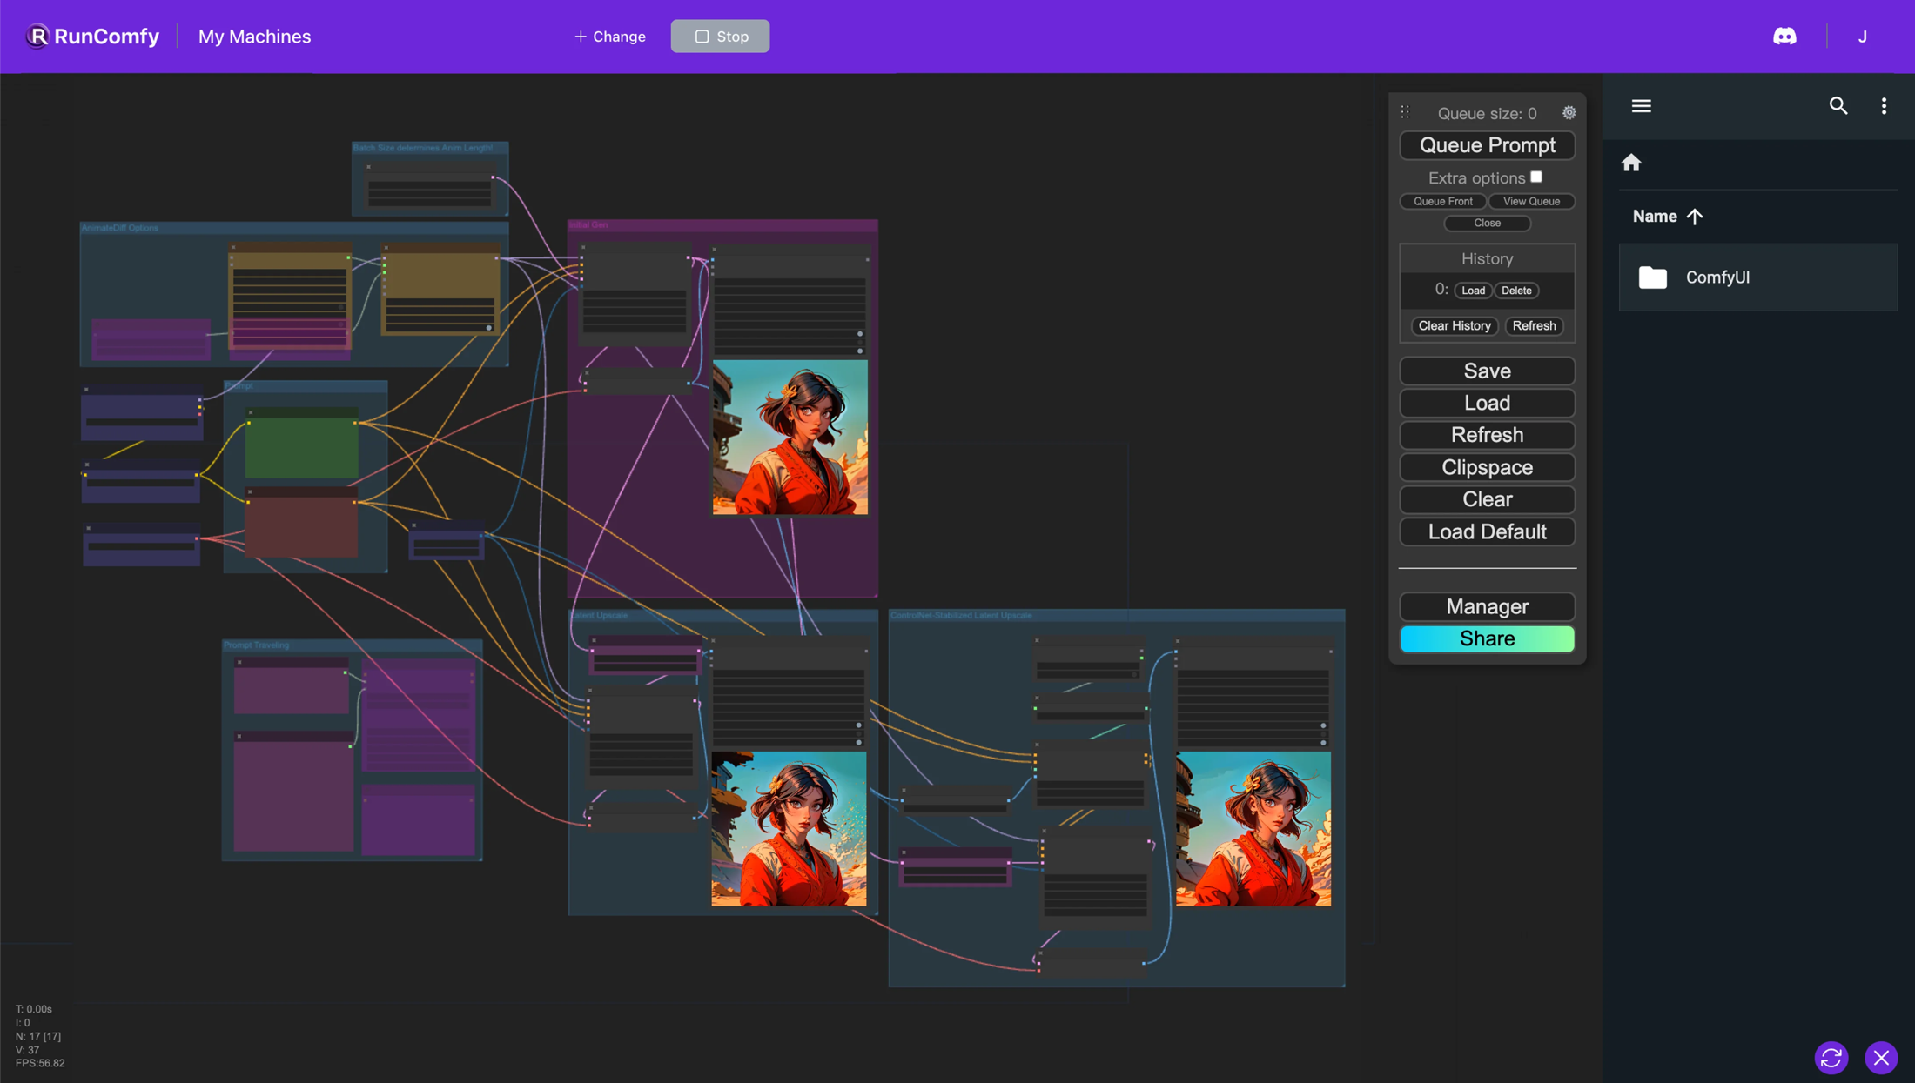Close file panel with purple X
The height and width of the screenshot is (1083, 1915).
point(1881,1057)
